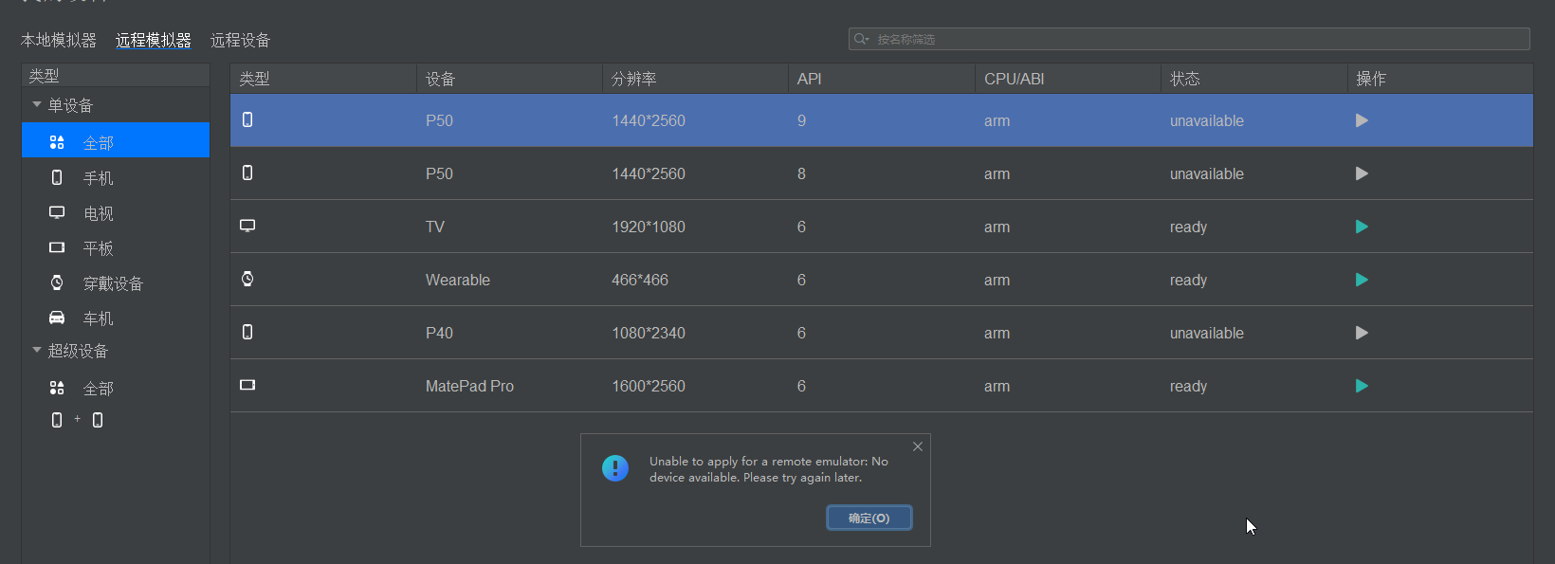The height and width of the screenshot is (564, 1555).
Task: Click ready status in TV row
Action: pos(1188,227)
